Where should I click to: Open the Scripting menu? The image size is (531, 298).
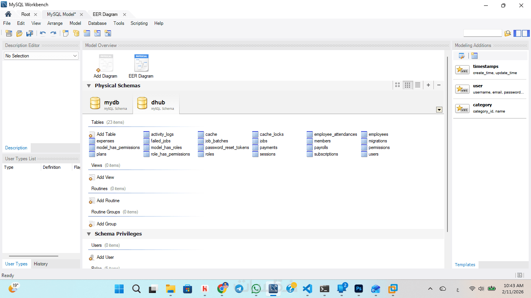click(139, 23)
